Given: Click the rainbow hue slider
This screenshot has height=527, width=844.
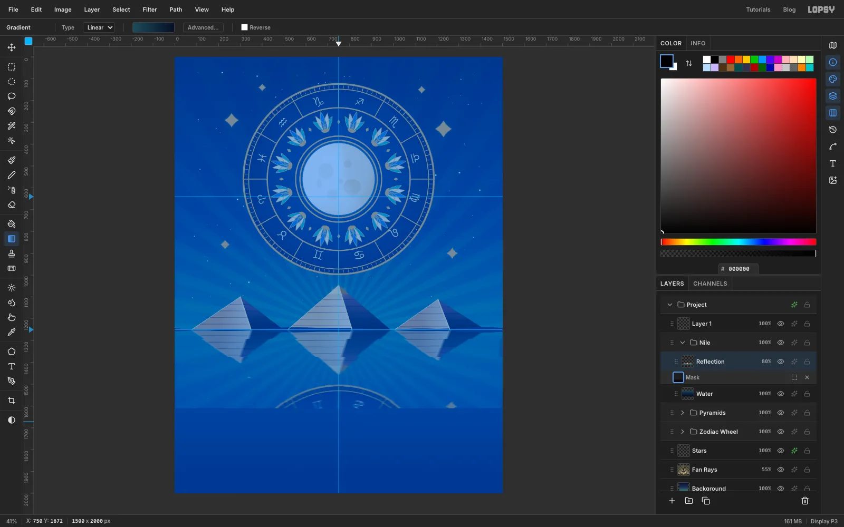Looking at the screenshot, I should coord(738,242).
